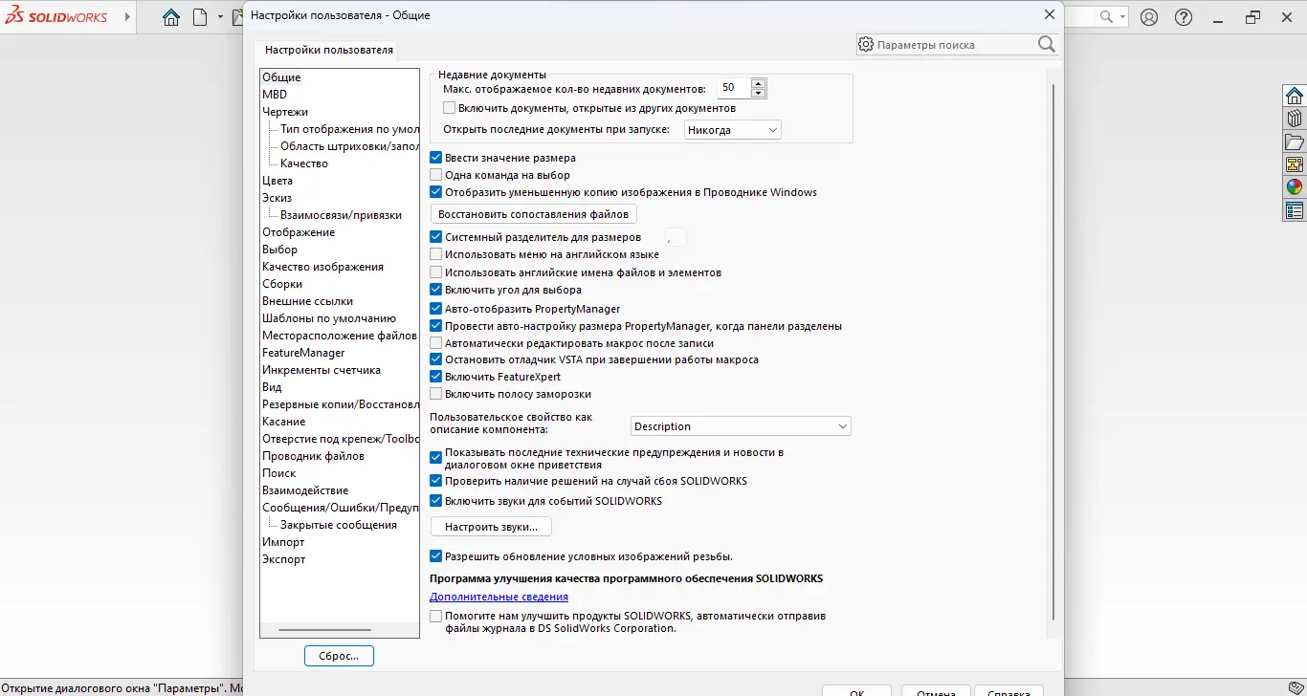Select 'MBD' in the options tree
The height and width of the screenshot is (696, 1307).
275,95
